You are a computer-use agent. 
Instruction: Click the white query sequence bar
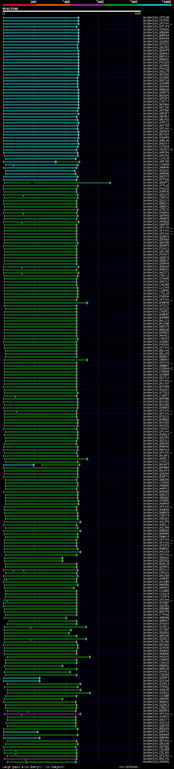pos(72,11)
